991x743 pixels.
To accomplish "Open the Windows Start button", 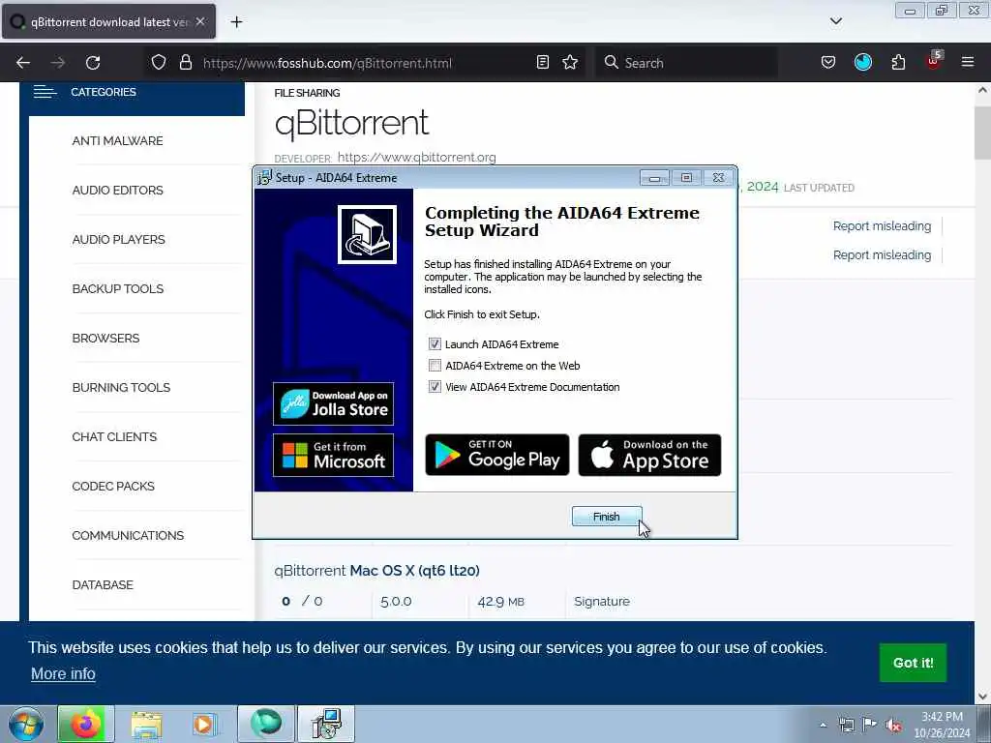I will click(x=26, y=724).
